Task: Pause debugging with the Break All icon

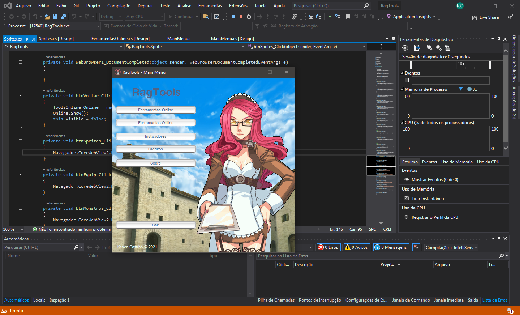Action: [x=233, y=17]
